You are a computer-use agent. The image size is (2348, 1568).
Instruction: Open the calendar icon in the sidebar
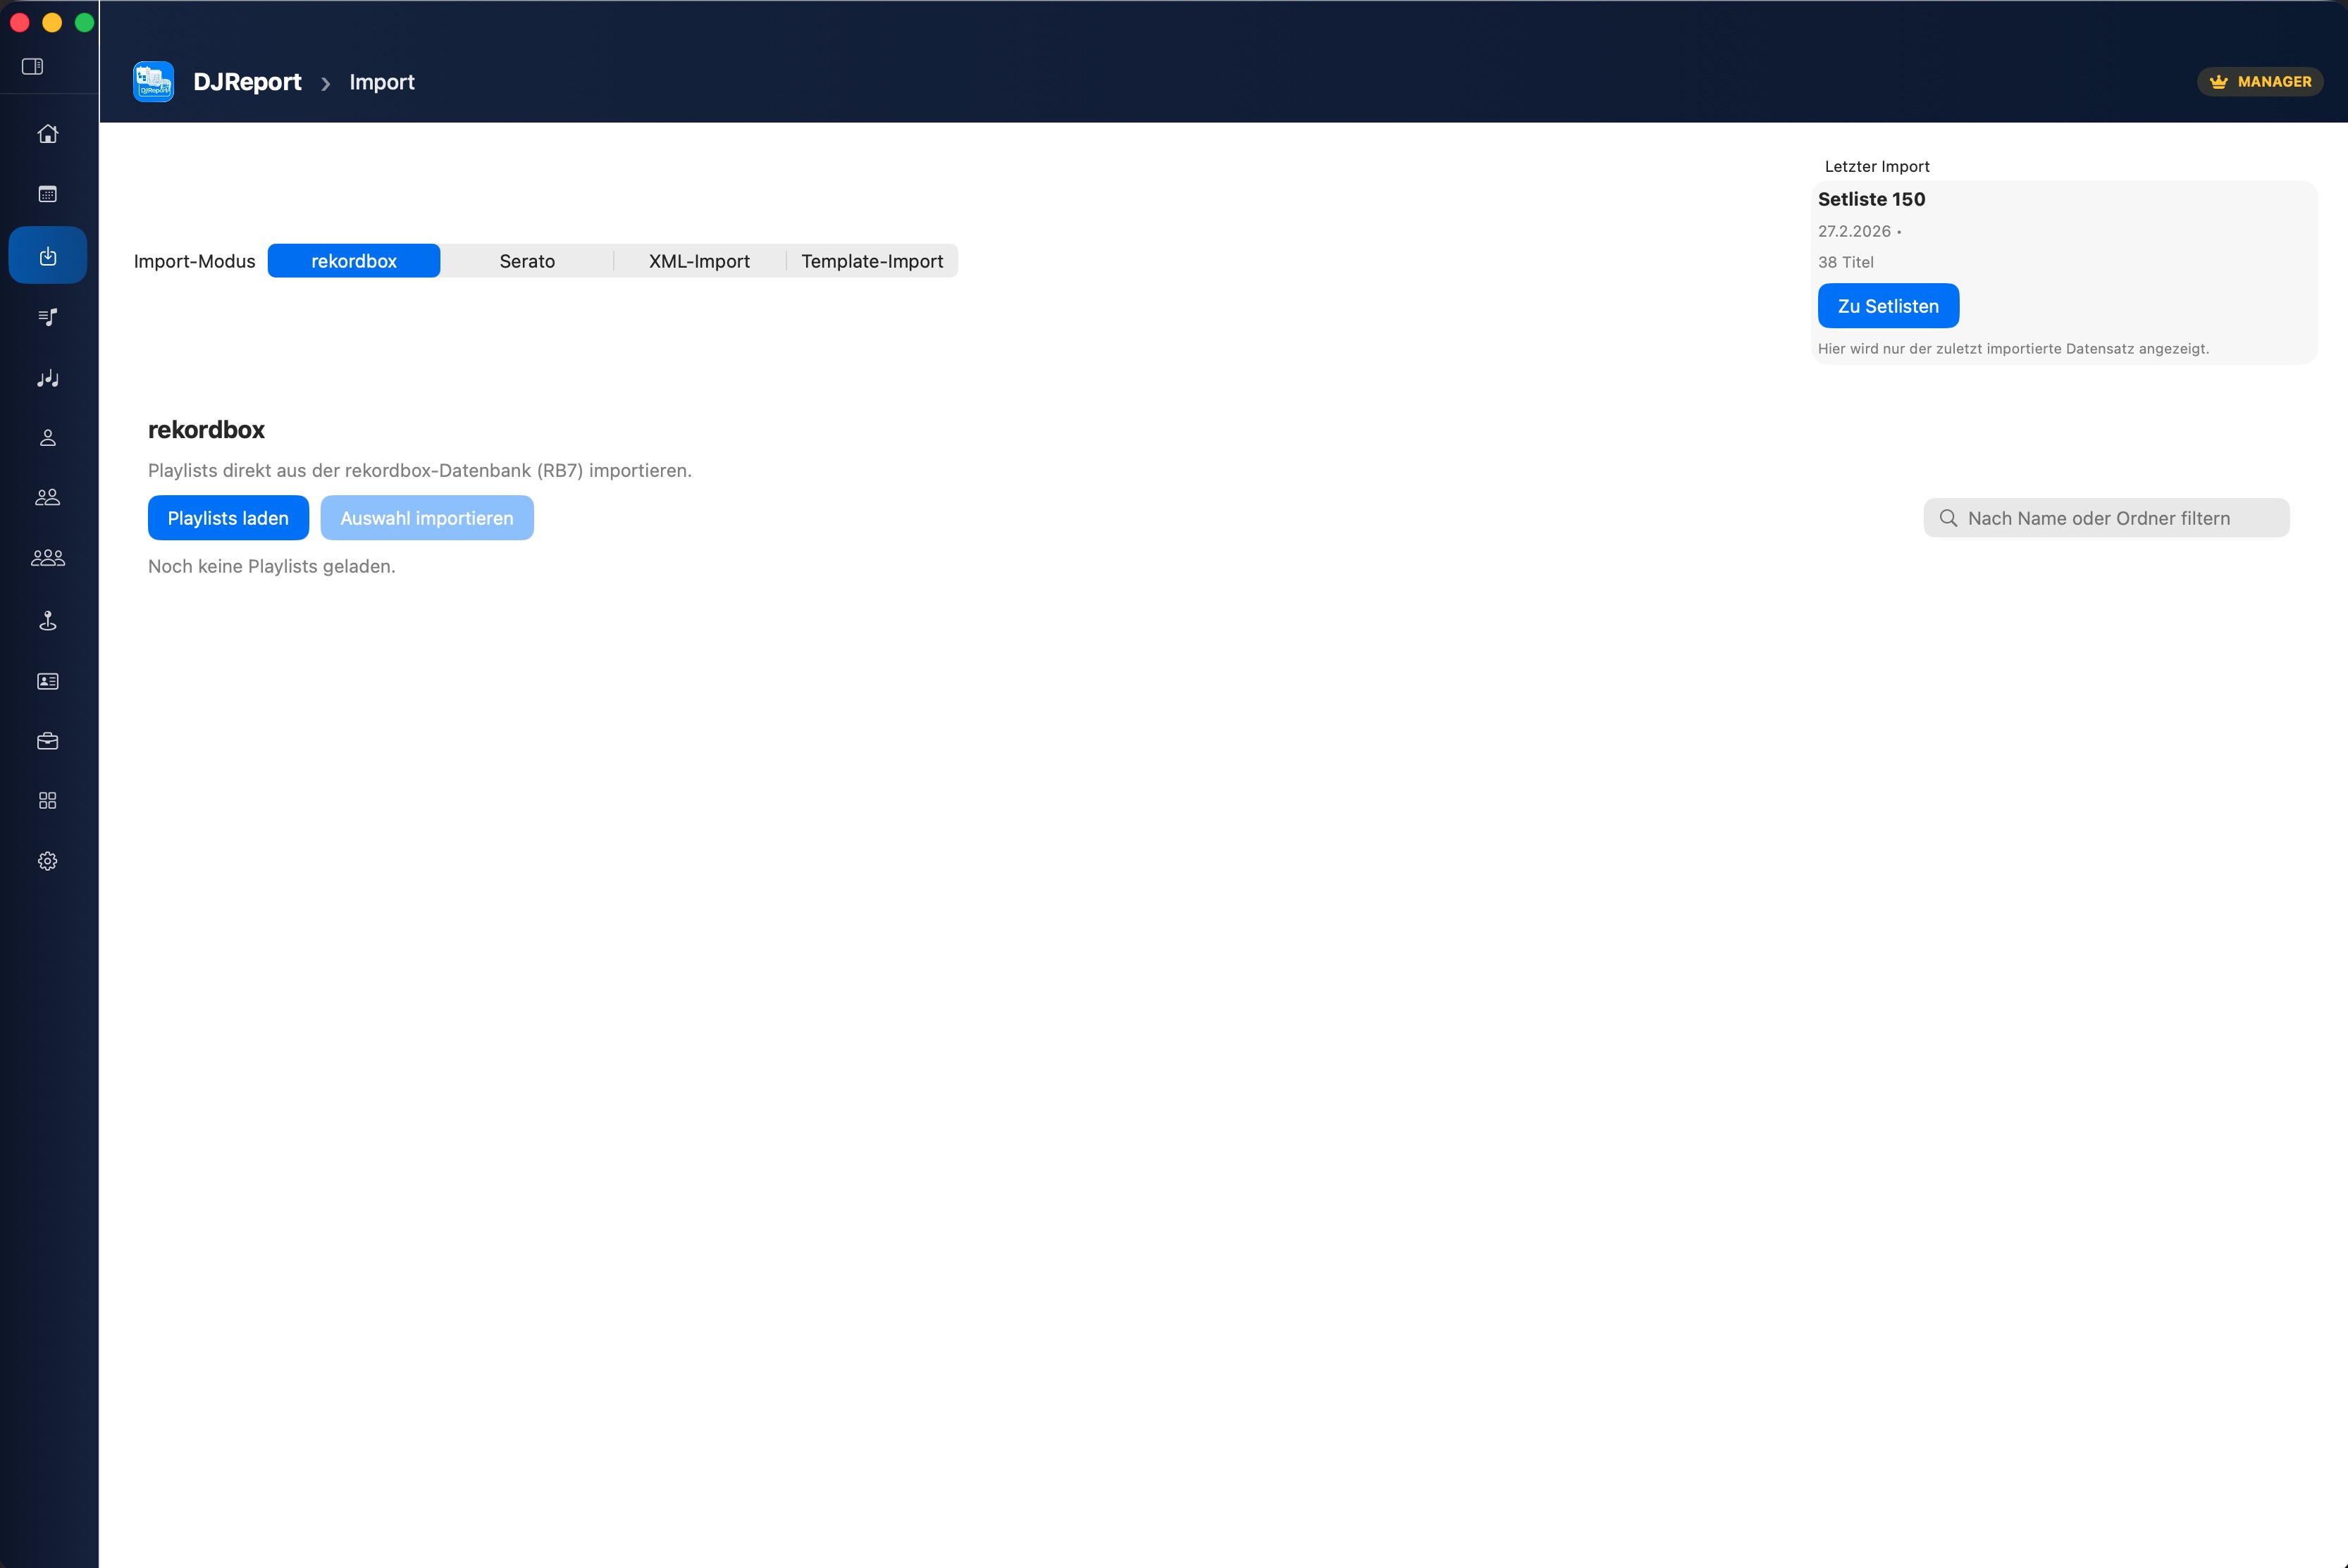click(47, 193)
